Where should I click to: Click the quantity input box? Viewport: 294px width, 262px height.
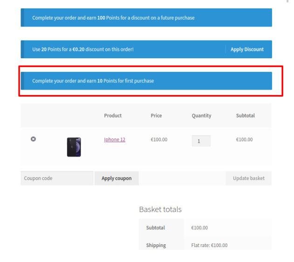click(x=201, y=141)
